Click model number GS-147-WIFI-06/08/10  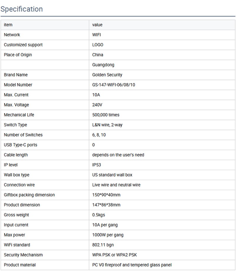coord(114,85)
